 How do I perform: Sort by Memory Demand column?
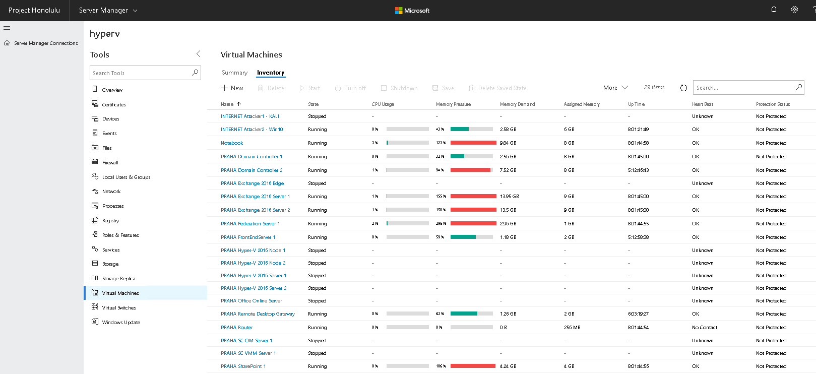tap(517, 104)
